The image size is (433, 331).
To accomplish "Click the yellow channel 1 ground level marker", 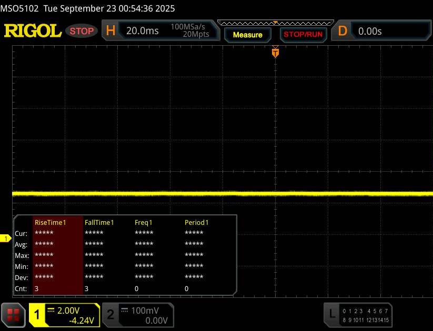I will click(6, 239).
